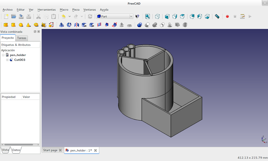Collapse the pen_holder document node
Screen dimensions: 268x161
pyautogui.click(x=3, y=55)
